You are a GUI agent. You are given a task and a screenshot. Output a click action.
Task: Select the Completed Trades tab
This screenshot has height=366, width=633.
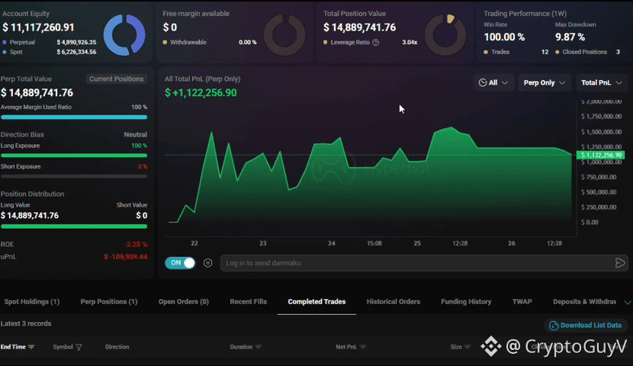click(316, 302)
